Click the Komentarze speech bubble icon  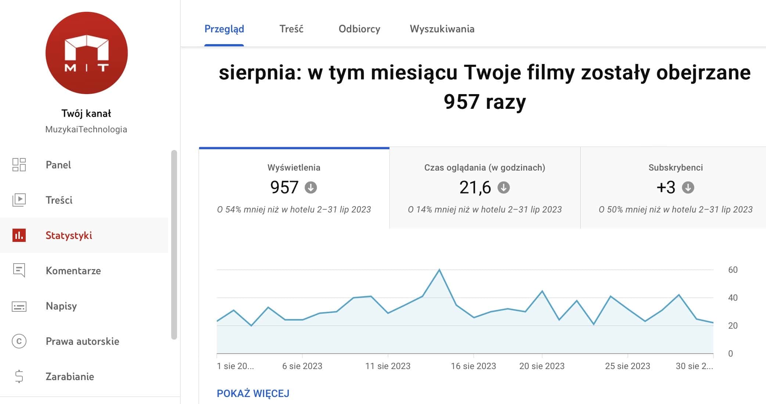[x=19, y=270]
